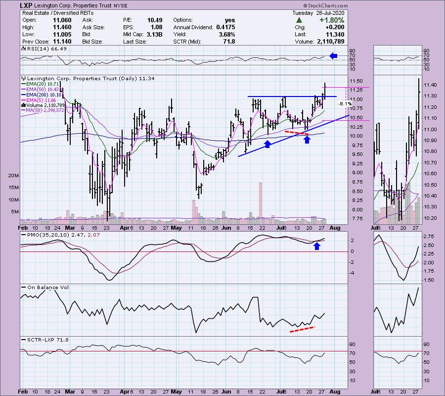Image resolution: width=445 pixels, height=396 pixels.
Task: Click the small icon before RSI(14) label
Action: [24, 49]
